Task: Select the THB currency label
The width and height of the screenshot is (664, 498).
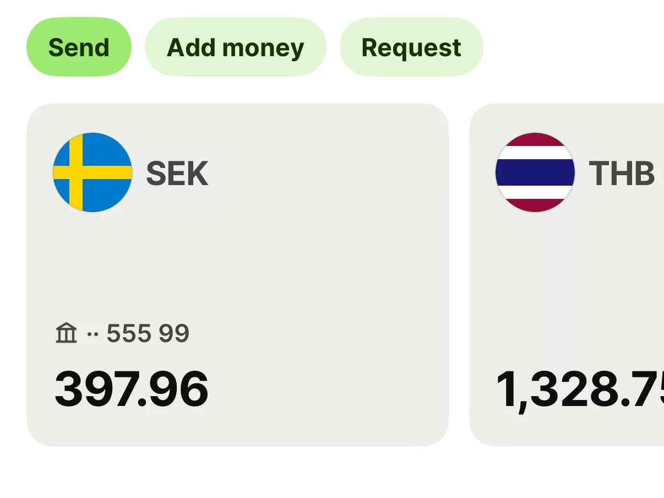Action: 622,174
